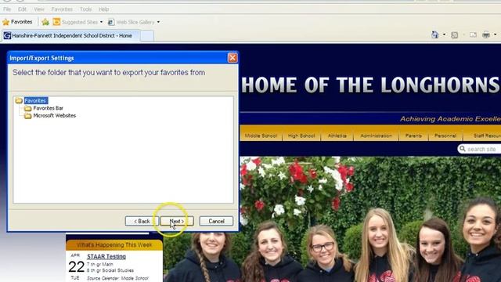501x282 pixels.
Task: Click the Favorites root folder icon
Action: click(19, 100)
